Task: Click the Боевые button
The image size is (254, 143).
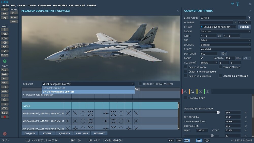Action: coord(244,27)
